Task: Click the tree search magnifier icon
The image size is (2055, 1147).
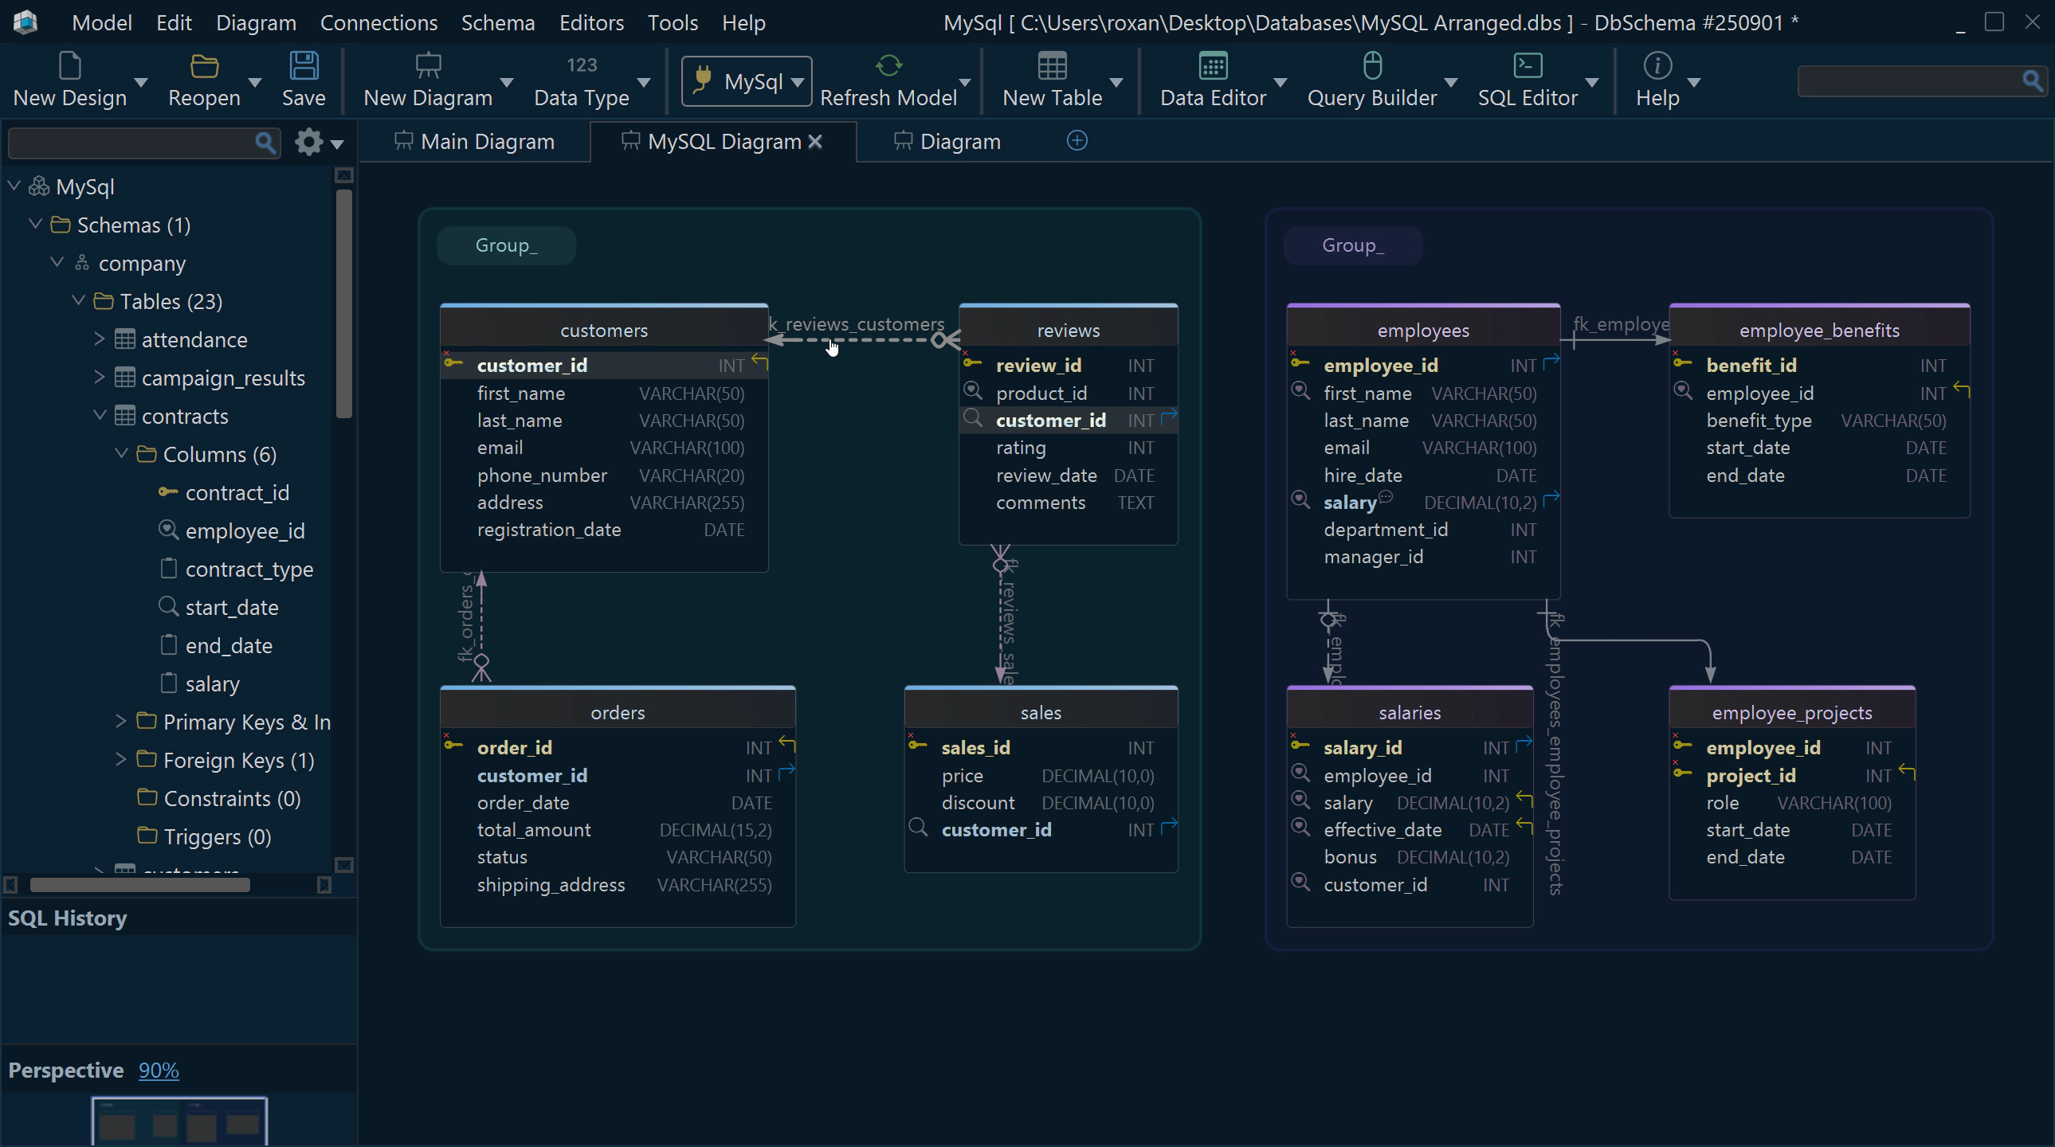Action: tap(265, 143)
